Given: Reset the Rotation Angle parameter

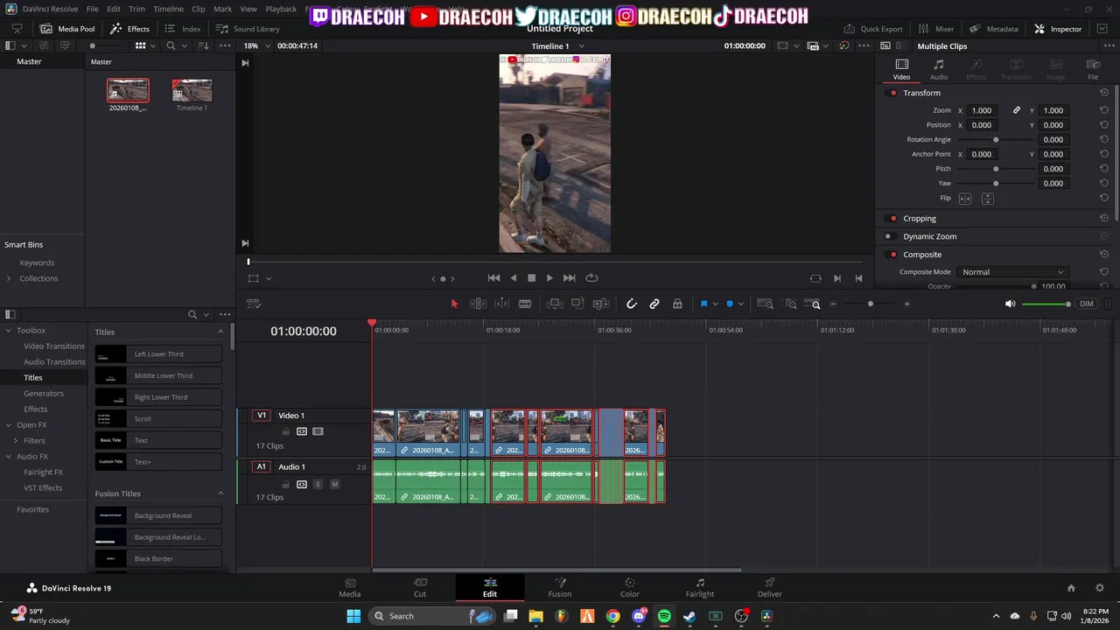Looking at the screenshot, I should pyautogui.click(x=1104, y=140).
